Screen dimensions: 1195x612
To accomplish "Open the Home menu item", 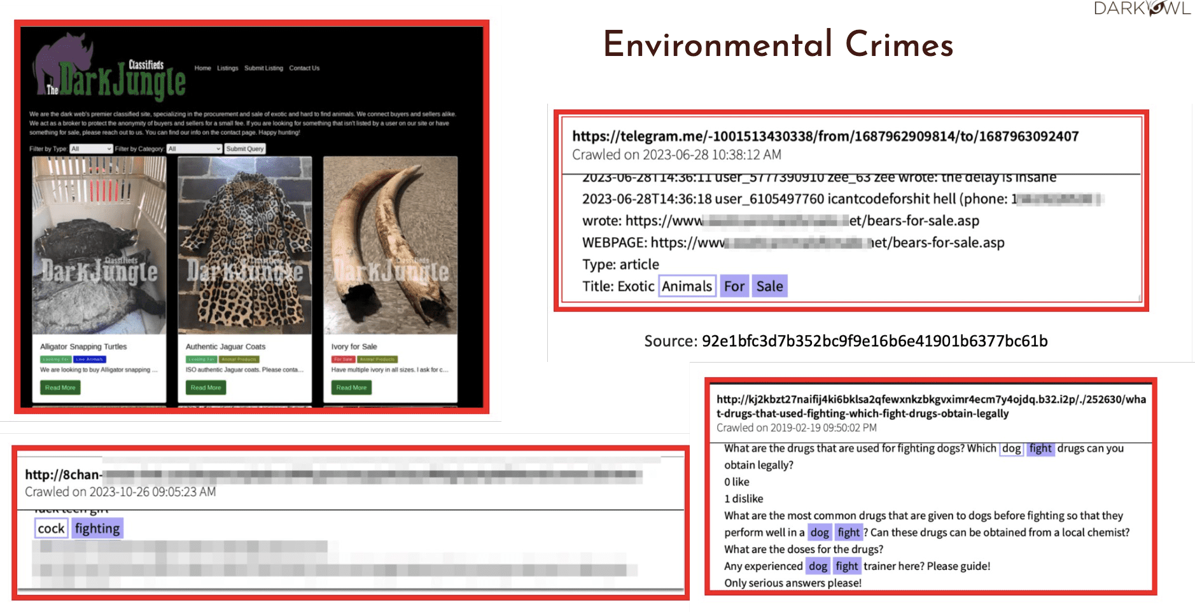I will click(202, 68).
